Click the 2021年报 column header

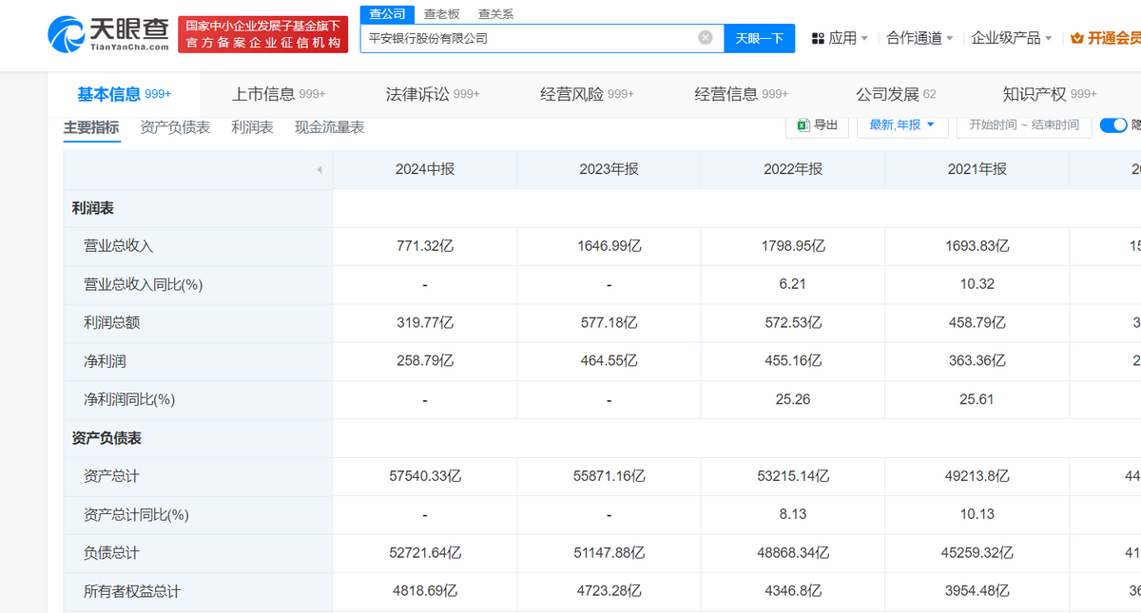pos(977,169)
